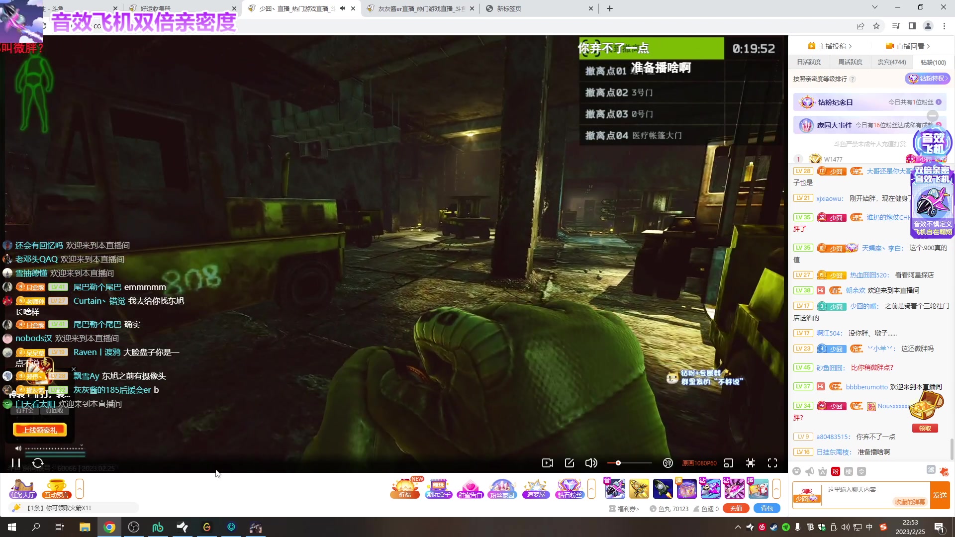Open 甜蜜告白 activity icon
This screenshot has width=955, height=537.
(470, 488)
